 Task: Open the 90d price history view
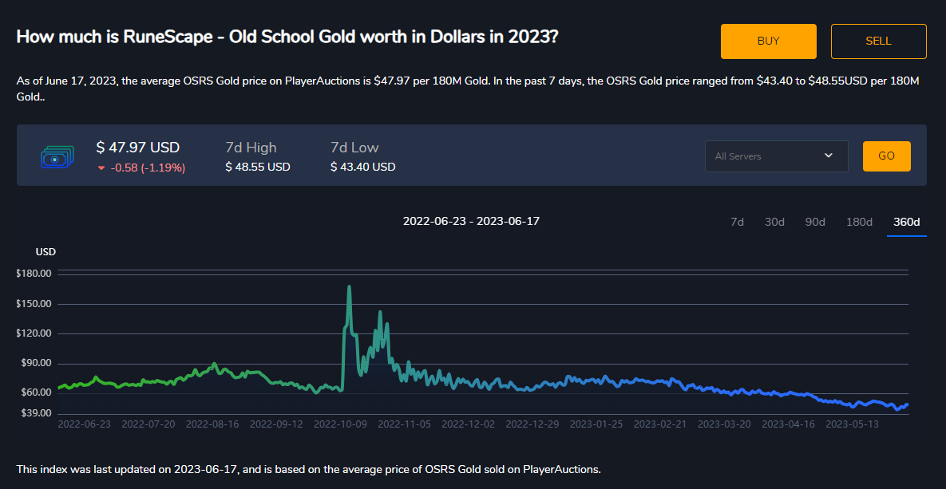coord(814,222)
